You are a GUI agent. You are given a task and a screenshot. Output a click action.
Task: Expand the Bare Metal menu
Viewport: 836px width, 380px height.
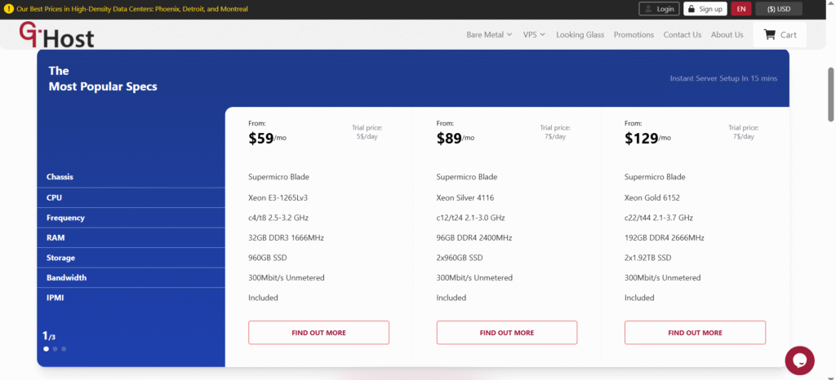point(489,34)
